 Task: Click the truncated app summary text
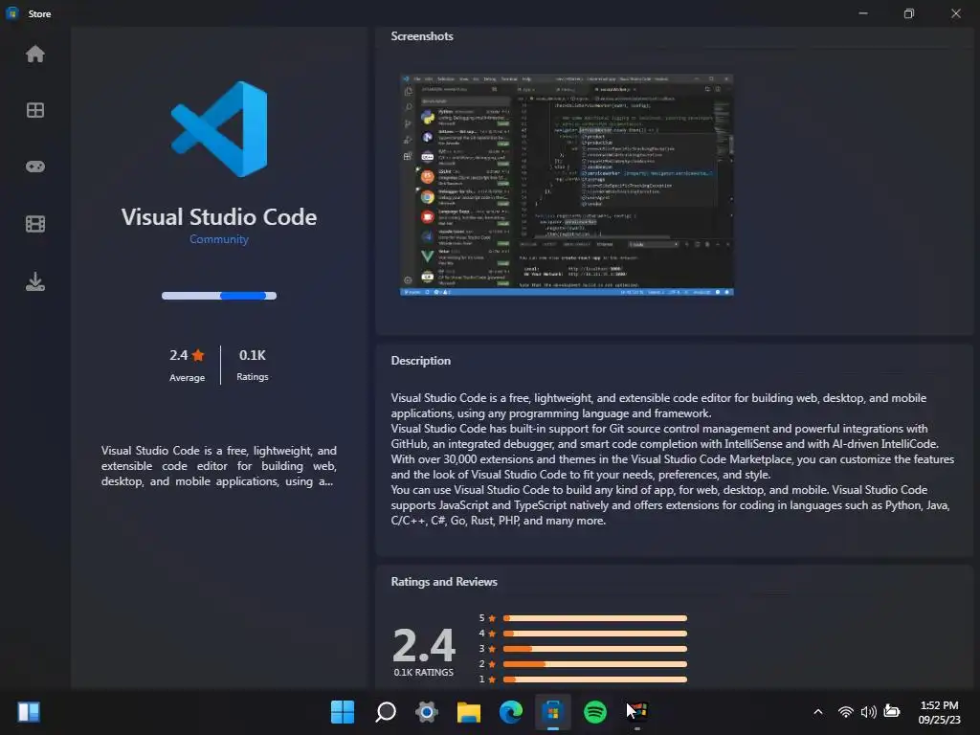coord(219,466)
